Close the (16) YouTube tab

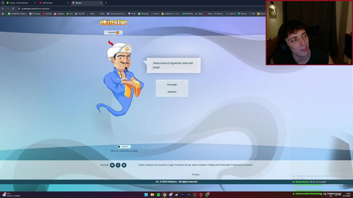point(68,3)
